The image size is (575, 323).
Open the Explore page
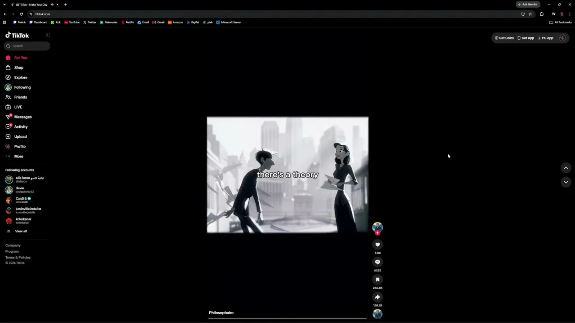(x=17, y=78)
